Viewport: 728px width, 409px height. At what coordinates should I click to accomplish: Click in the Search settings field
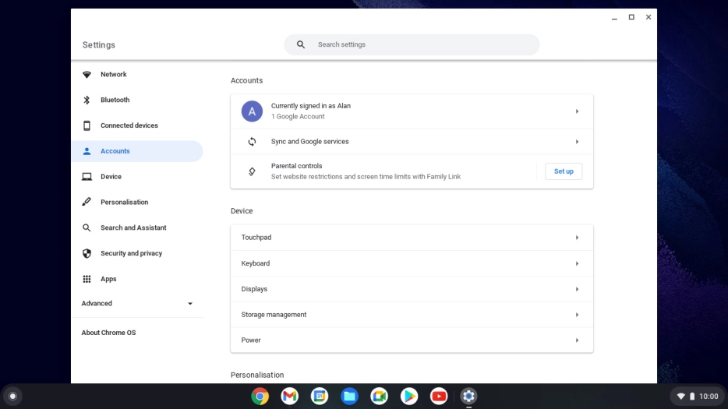[x=412, y=44]
